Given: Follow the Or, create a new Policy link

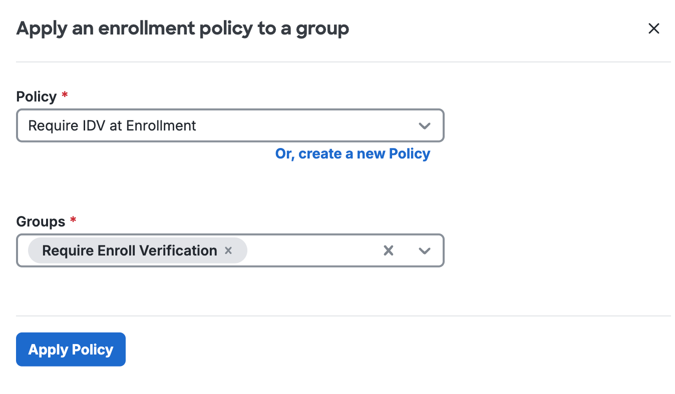Looking at the screenshot, I should [353, 153].
